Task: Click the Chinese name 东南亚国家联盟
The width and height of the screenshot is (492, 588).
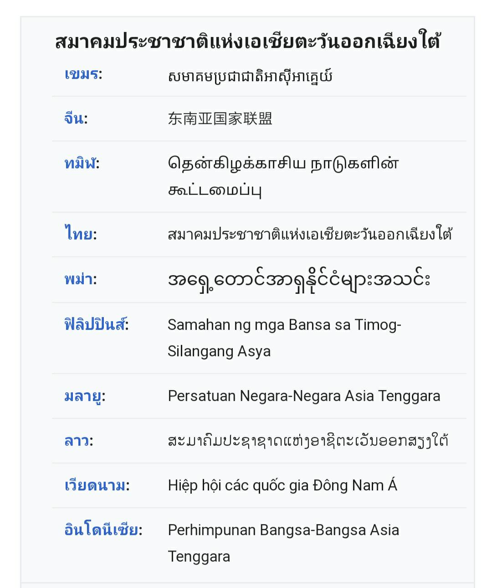Action: pyautogui.click(x=220, y=119)
